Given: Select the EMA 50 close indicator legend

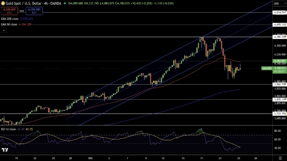Looking at the screenshot, I should (x=9, y=24).
